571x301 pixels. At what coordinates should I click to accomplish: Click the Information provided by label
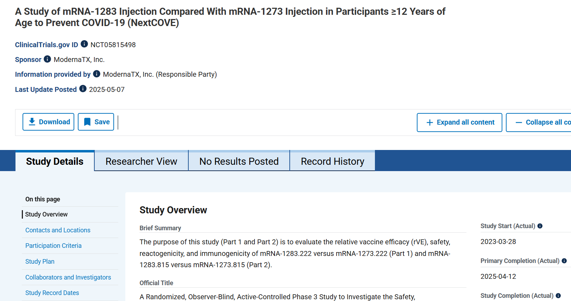pos(53,74)
